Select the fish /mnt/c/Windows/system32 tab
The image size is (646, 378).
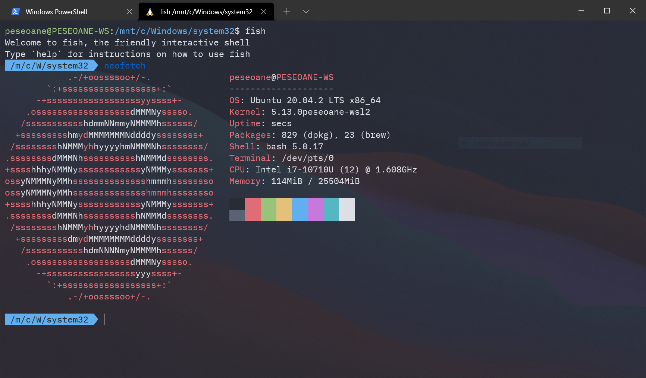click(x=206, y=12)
